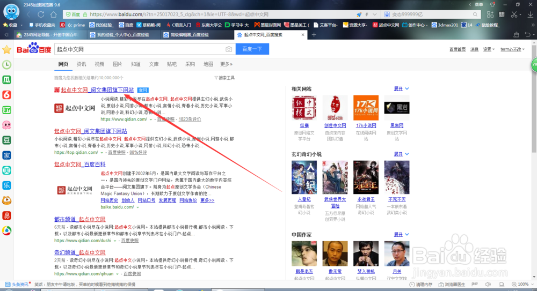Click the undo closed tab icon

pos(527,34)
